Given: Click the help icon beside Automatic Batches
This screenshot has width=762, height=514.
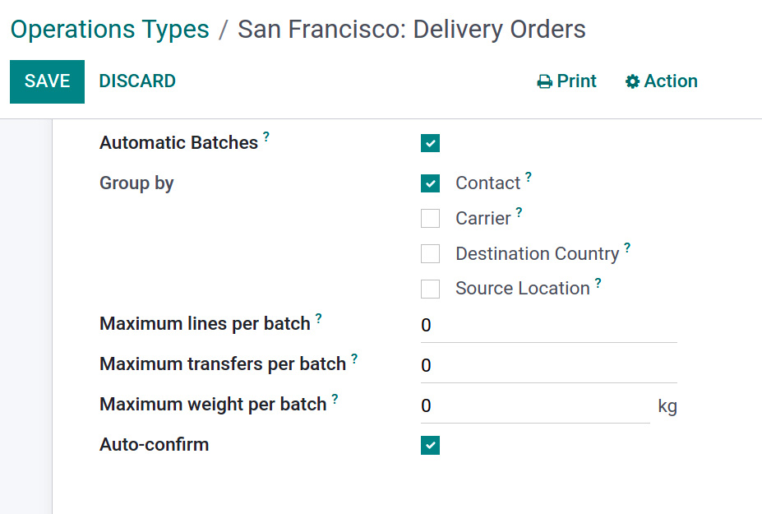Looking at the screenshot, I should click(x=266, y=137).
